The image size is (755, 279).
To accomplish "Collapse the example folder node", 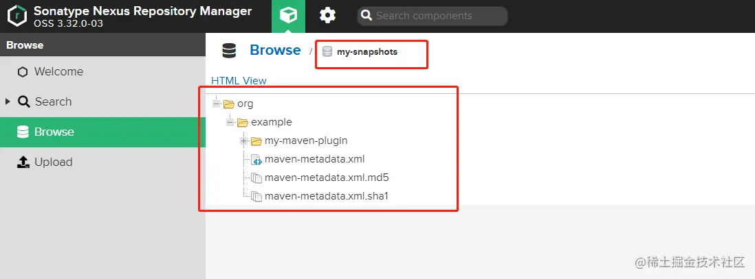I will pyautogui.click(x=230, y=123).
